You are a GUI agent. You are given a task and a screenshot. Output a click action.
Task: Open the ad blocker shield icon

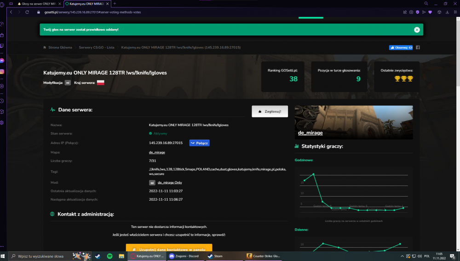click(x=418, y=12)
